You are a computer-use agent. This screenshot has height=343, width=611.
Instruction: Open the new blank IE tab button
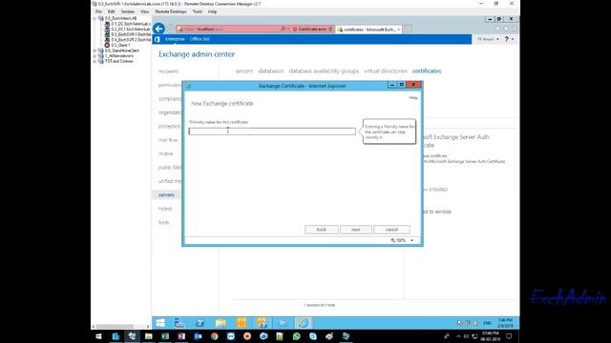[407, 30]
